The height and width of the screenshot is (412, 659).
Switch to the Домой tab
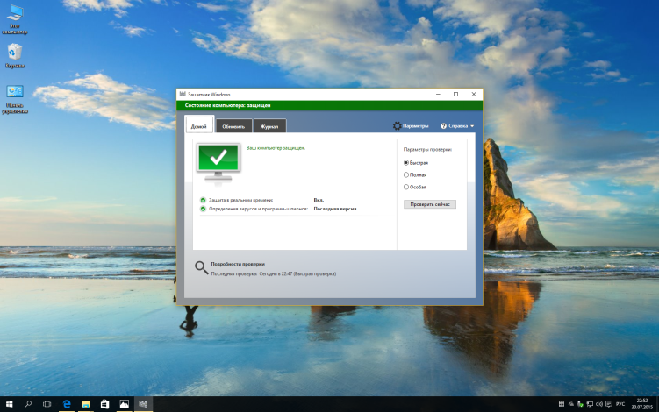point(199,124)
